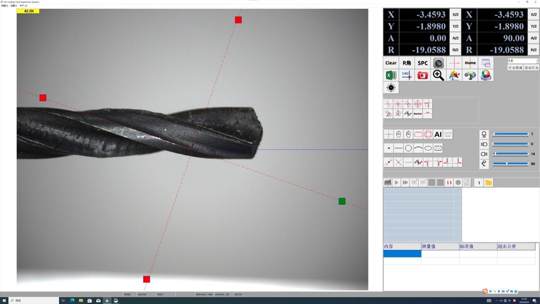
Task: Click the 内容 column header
Action: click(402, 246)
